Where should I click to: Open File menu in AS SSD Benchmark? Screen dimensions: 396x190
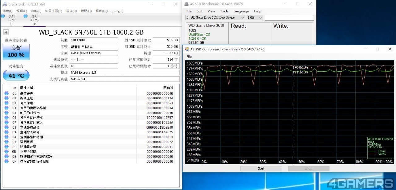(189, 11)
